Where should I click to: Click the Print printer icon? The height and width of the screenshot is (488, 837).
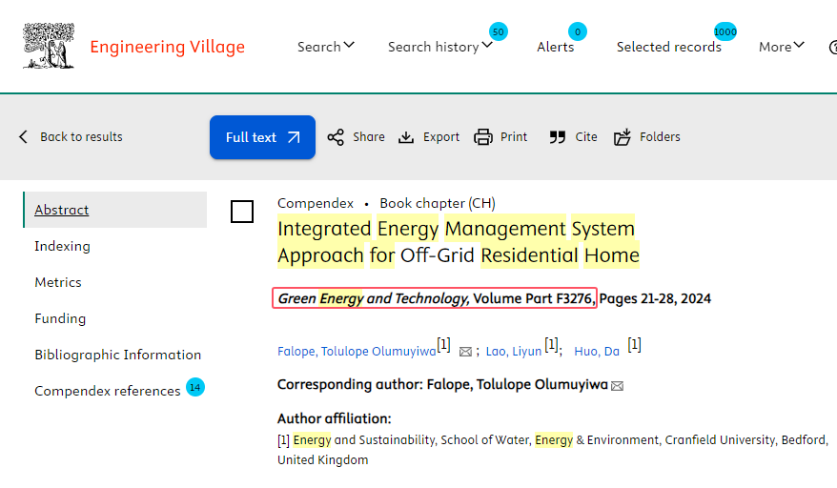pyautogui.click(x=483, y=137)
